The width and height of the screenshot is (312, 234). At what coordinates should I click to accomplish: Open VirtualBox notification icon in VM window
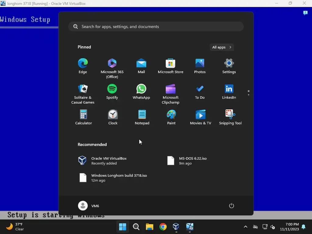click(305, 13)
